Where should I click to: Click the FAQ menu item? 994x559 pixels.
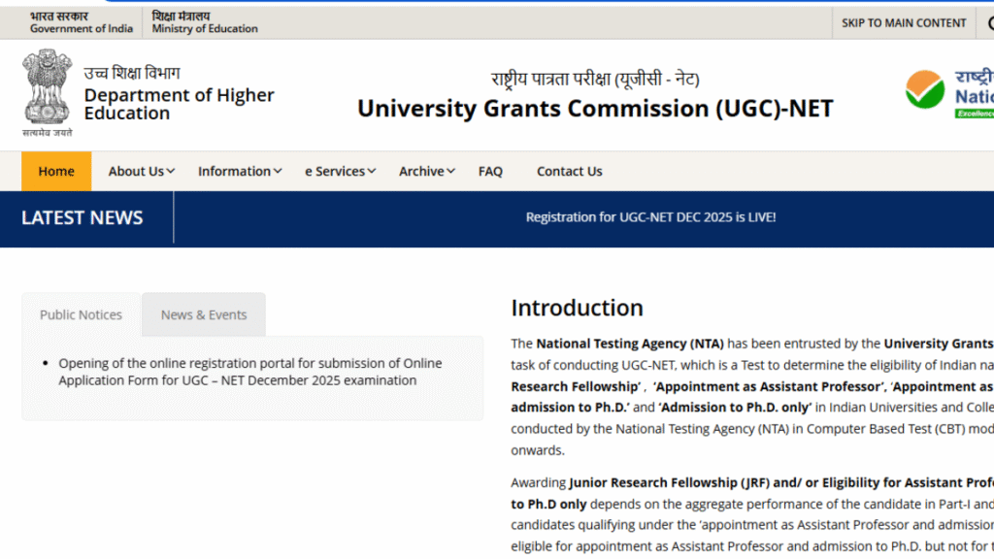[490, 171]
